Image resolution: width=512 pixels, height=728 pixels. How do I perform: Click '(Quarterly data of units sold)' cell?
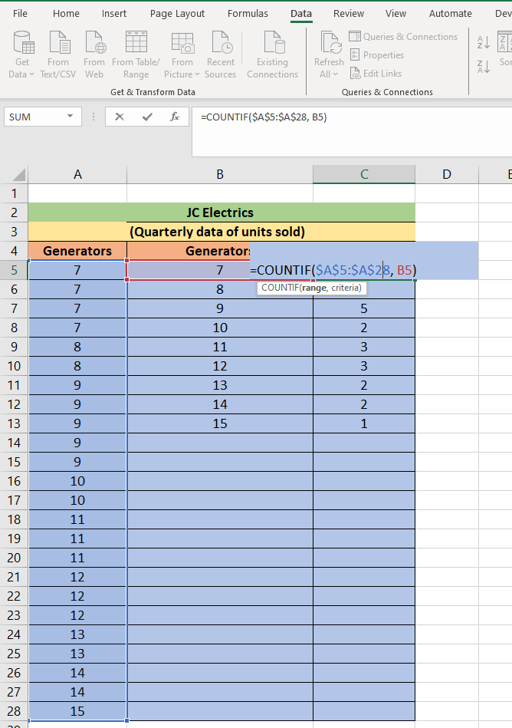pyautogui.click(x=222, y=232)
